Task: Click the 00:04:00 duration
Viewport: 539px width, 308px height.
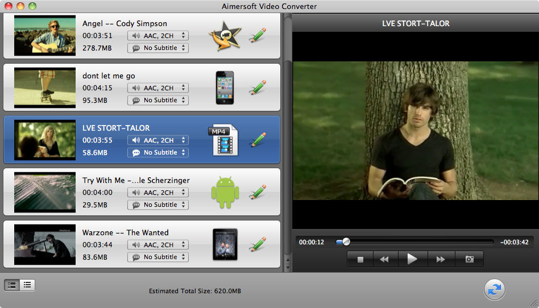Action: [x=97, y=193]
